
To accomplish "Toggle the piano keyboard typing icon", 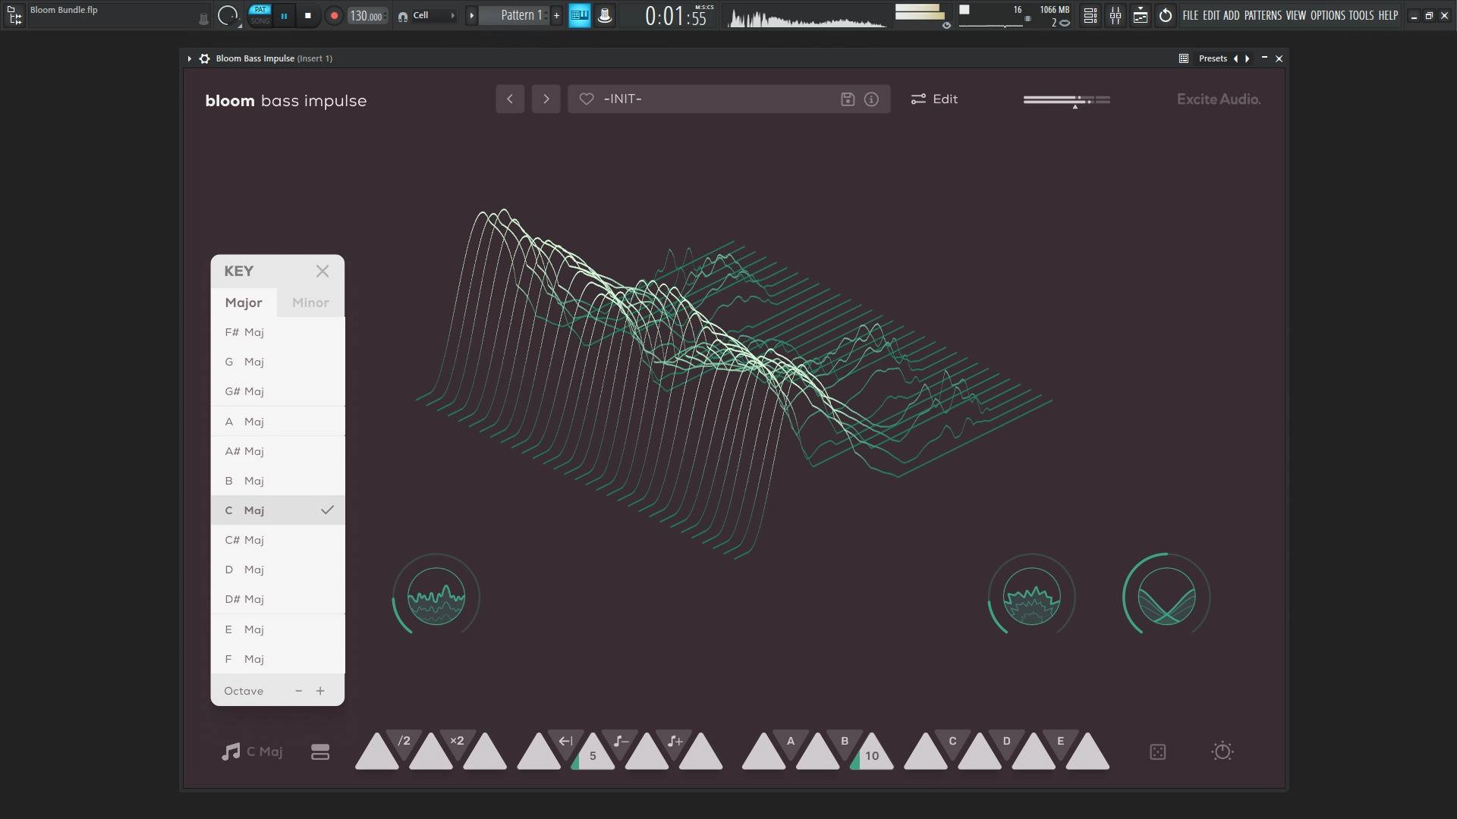I will point(580,15).
